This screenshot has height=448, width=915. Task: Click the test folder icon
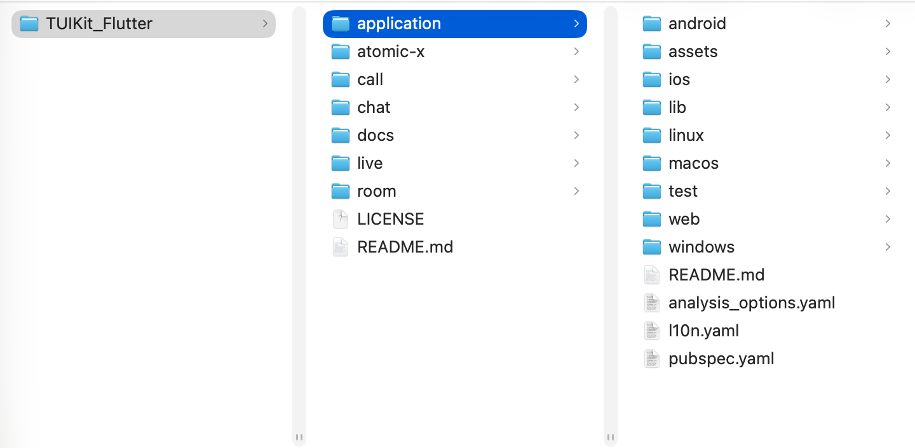click(x=652, y=192)
